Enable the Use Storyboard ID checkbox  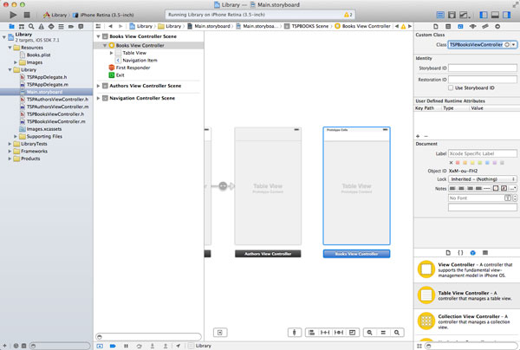451,87
